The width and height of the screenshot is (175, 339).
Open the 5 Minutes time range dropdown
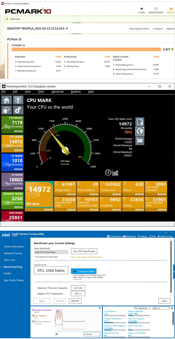coord(92,334)
